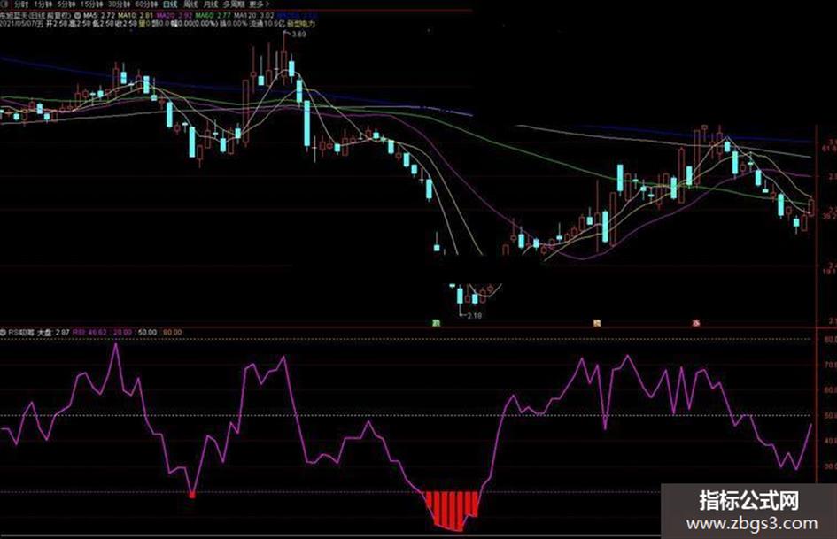Click the orange event marker in the middle
The width and height of the screenshot is (837, 539).
(x=597, y=322)
